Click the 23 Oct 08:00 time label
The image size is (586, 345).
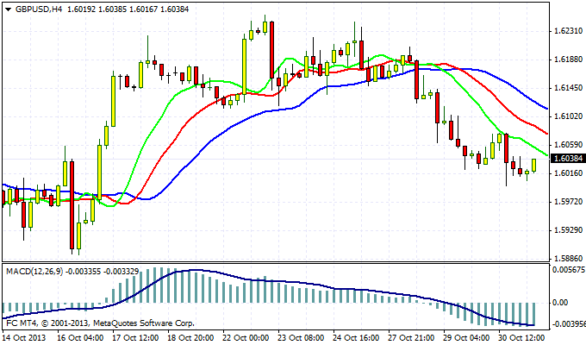[302, 338]
